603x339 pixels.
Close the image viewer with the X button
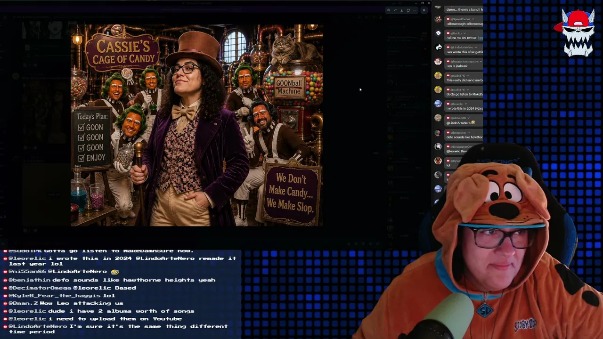pos(424,10)
